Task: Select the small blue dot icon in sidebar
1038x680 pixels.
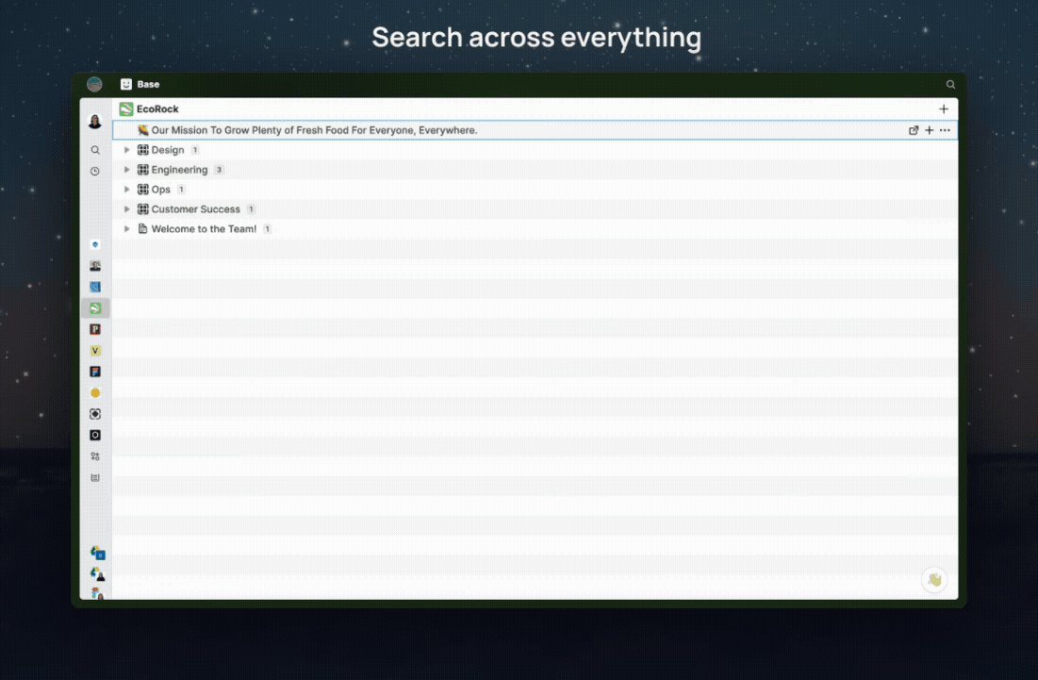Action: pos(95,244)
